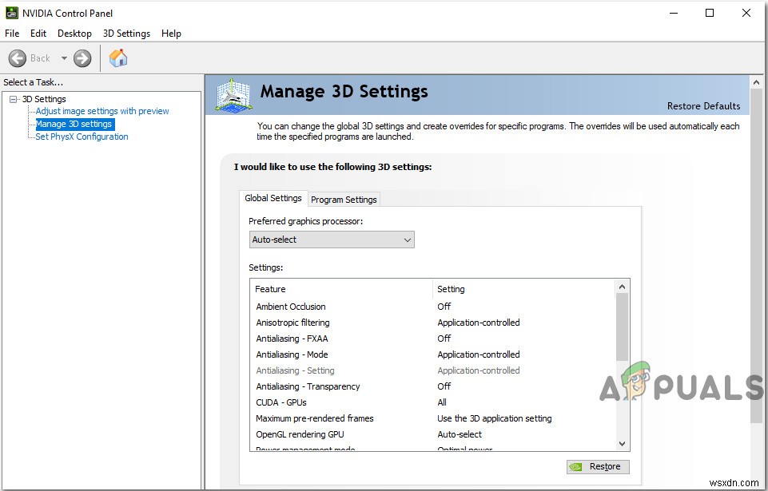Open the Help menu
The image size is (768, 491).
(172, 34)
